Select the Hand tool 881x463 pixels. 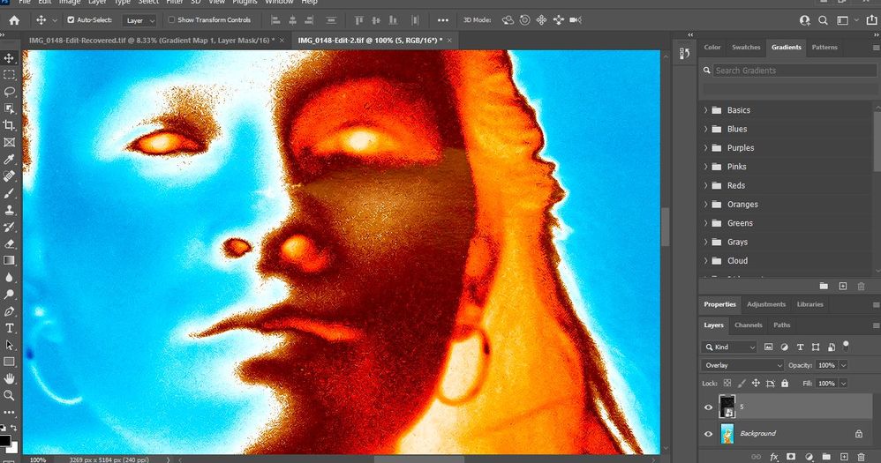tap(9, 378)
